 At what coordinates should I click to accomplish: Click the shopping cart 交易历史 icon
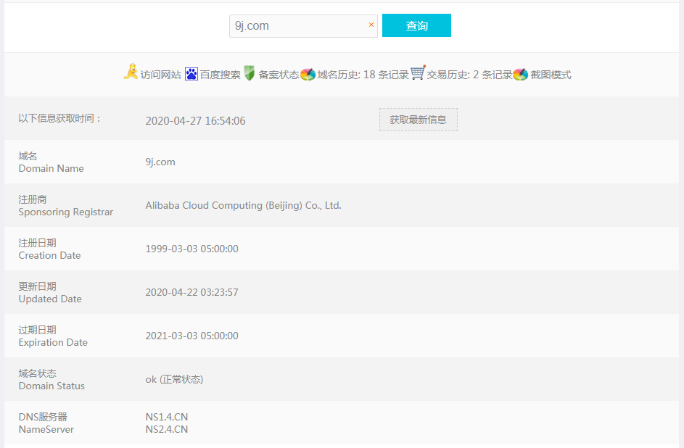(x=418, y=73)
